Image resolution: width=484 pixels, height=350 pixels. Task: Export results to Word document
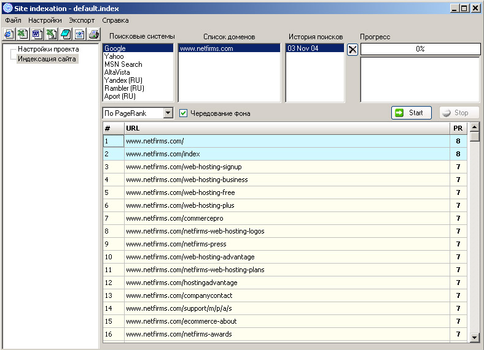point(36,34)
